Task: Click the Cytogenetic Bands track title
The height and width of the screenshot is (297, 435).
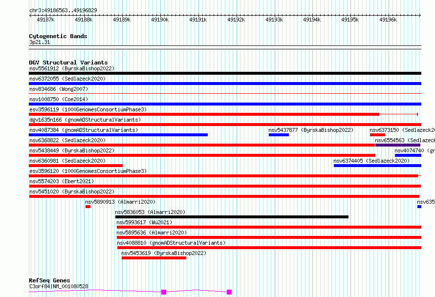Action: click(x=58, y=36)
